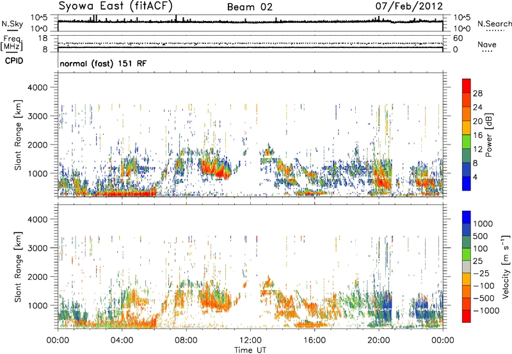The width and height of the screenshot is (512, 354).
Task: Click the '4000' tick in the velocity panel
Action: pos(38,219)
